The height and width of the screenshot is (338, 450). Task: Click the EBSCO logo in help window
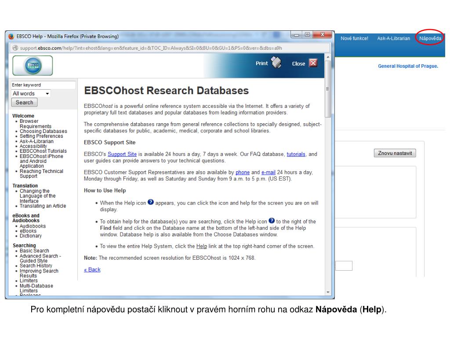33,66
